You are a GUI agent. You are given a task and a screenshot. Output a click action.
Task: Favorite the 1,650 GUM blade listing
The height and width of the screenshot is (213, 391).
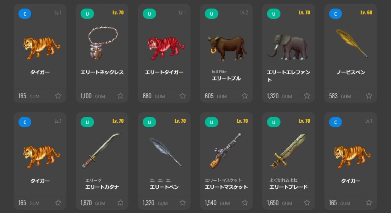(307, 203)
